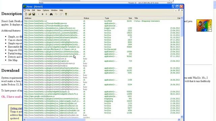Select the mootools-core.js URL row

(102, 56)
